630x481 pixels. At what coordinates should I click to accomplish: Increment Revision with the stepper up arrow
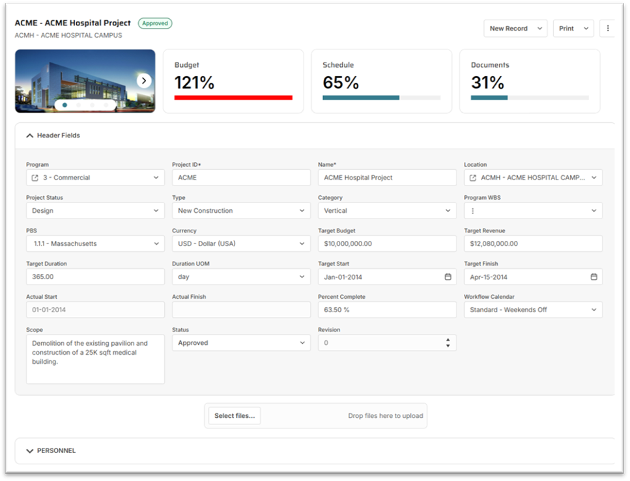coord(448,340)
